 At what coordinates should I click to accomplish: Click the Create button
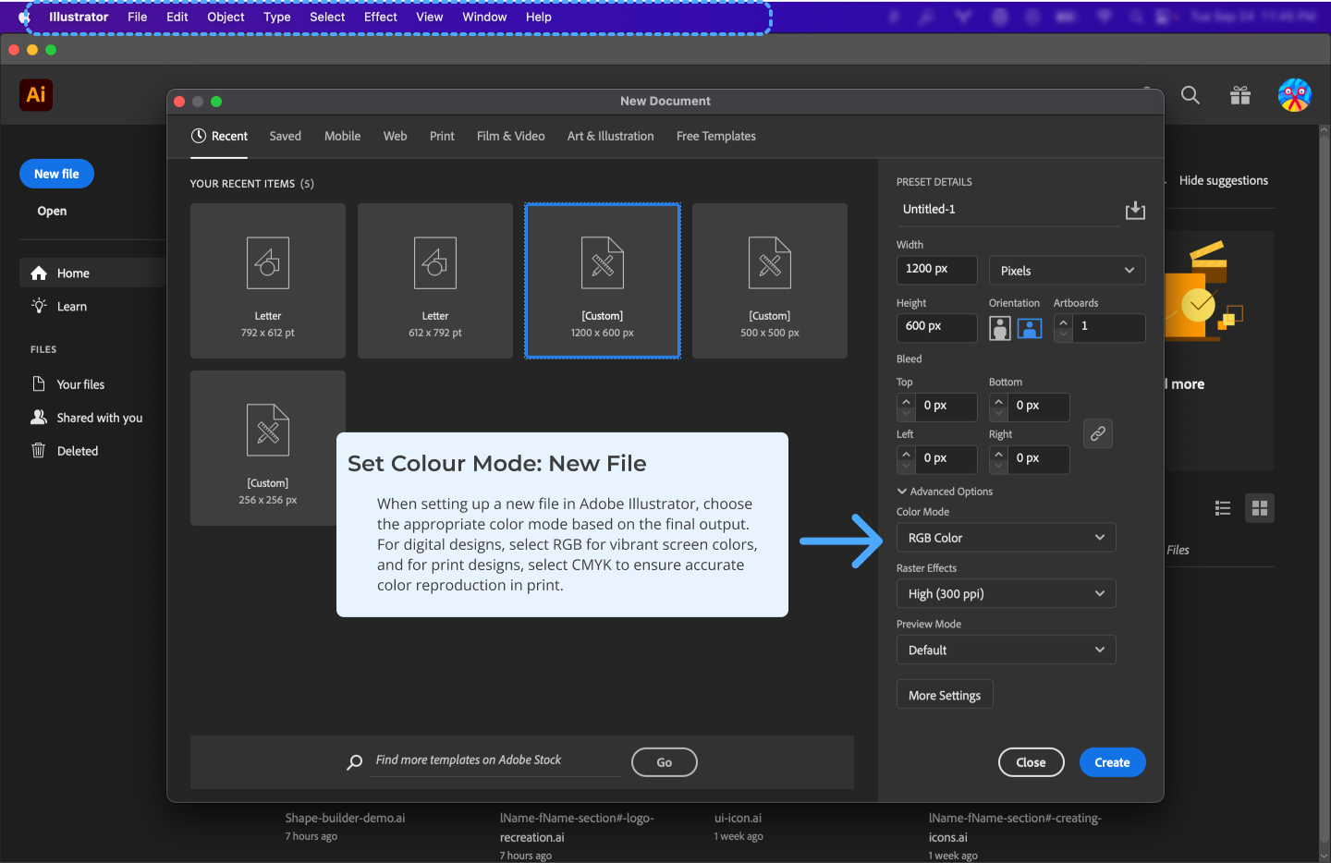point(1112,762)
